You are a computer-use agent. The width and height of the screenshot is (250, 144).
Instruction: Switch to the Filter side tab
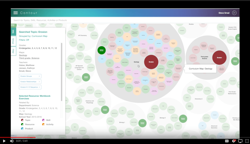(x=13, y=51)
